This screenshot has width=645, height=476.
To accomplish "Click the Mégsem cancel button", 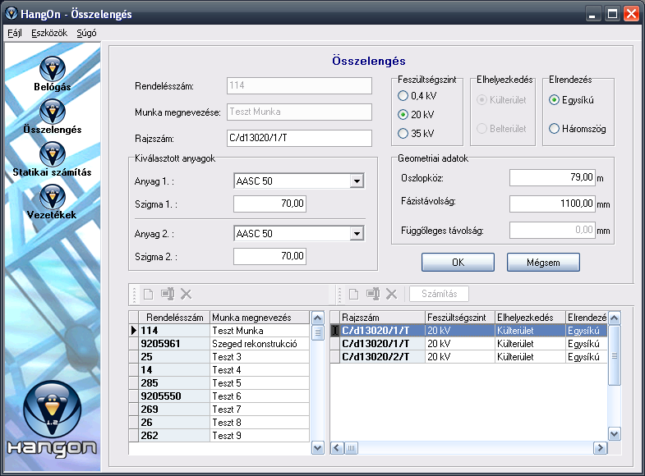I will [x=543, y=262].
